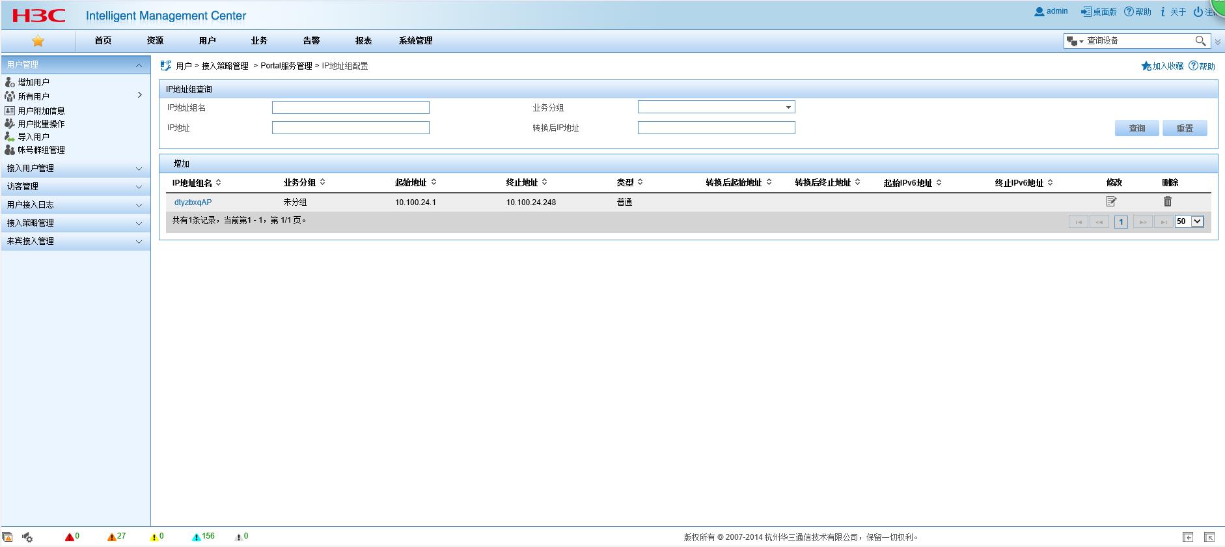Edit the dtyzbxqAP row
The width and height of the screenshot is (1225, 547).
tap(1112, 202)
